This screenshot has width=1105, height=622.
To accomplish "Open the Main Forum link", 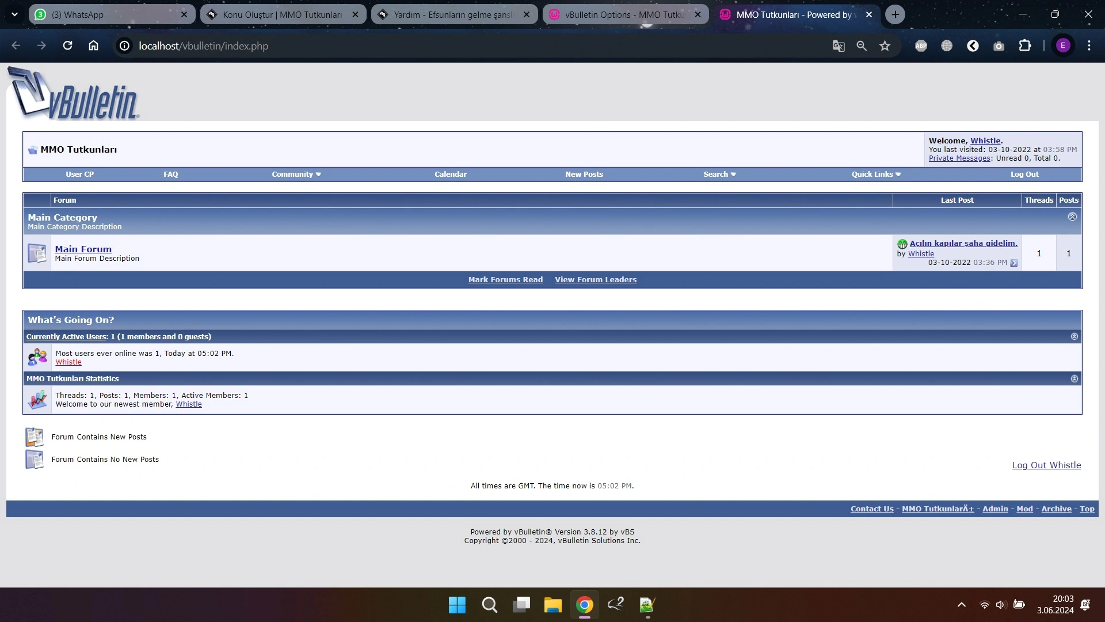I will (x=83, y=249).
